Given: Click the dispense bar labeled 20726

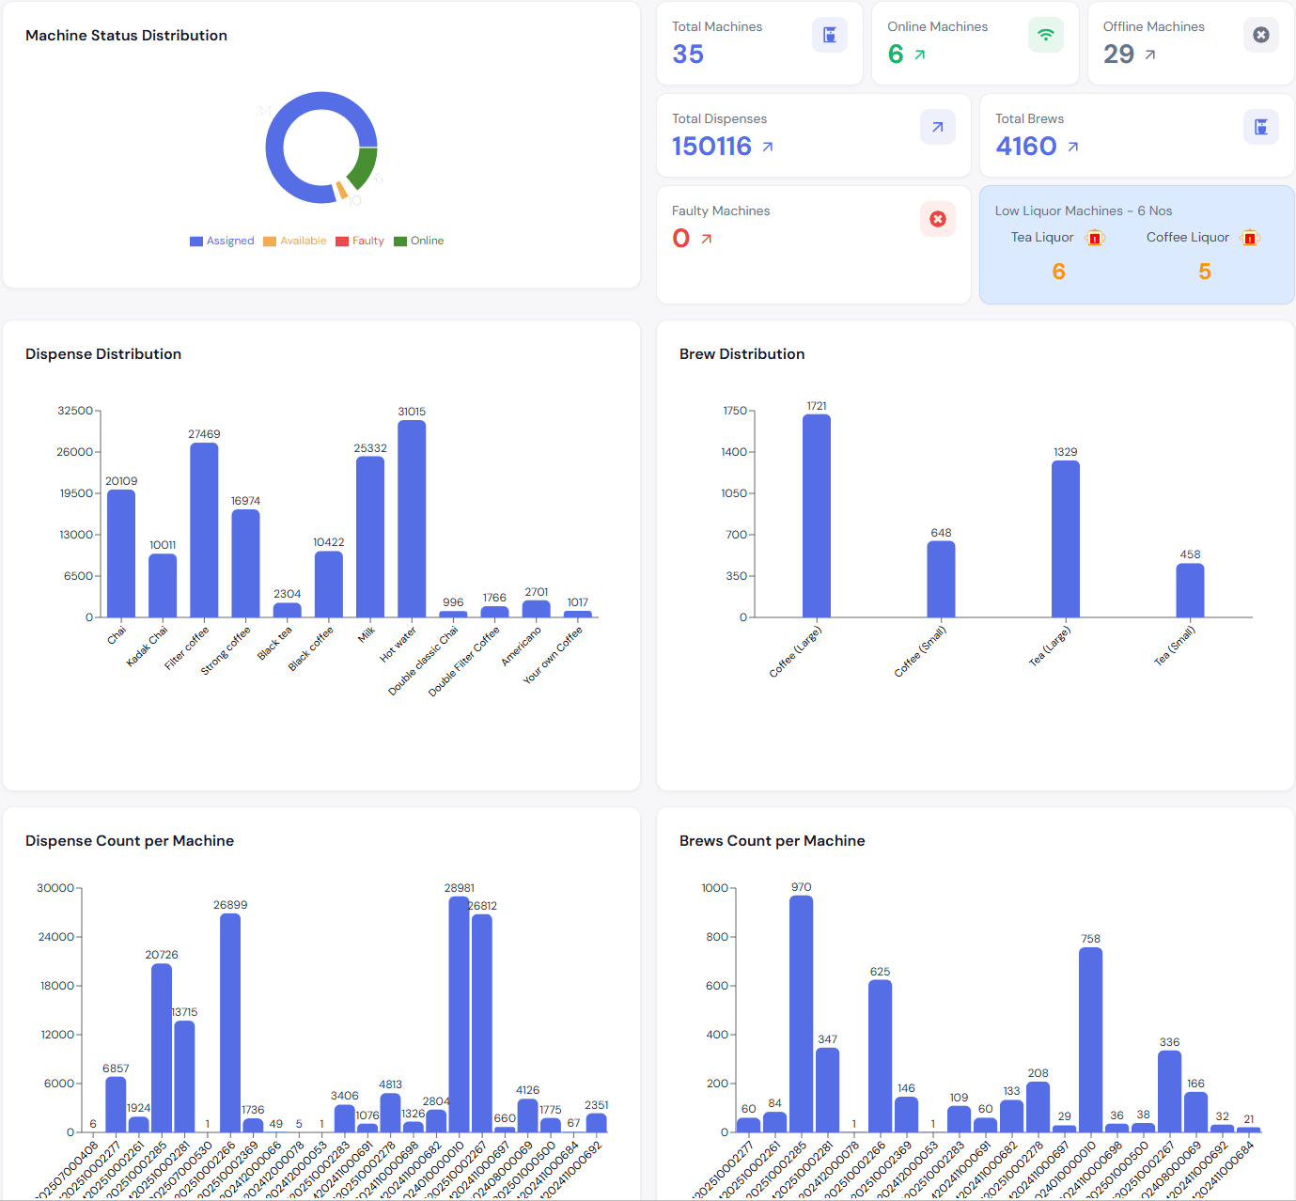Looking at the screenshot, I should [x=162, y=1048].
